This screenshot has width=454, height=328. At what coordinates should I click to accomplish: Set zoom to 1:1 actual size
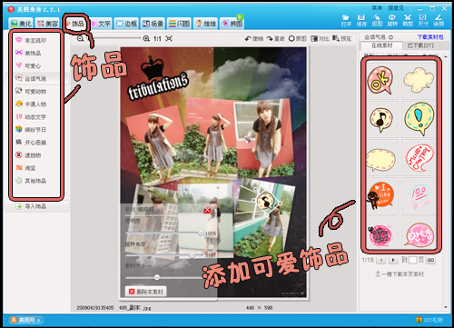click(157, 39)
